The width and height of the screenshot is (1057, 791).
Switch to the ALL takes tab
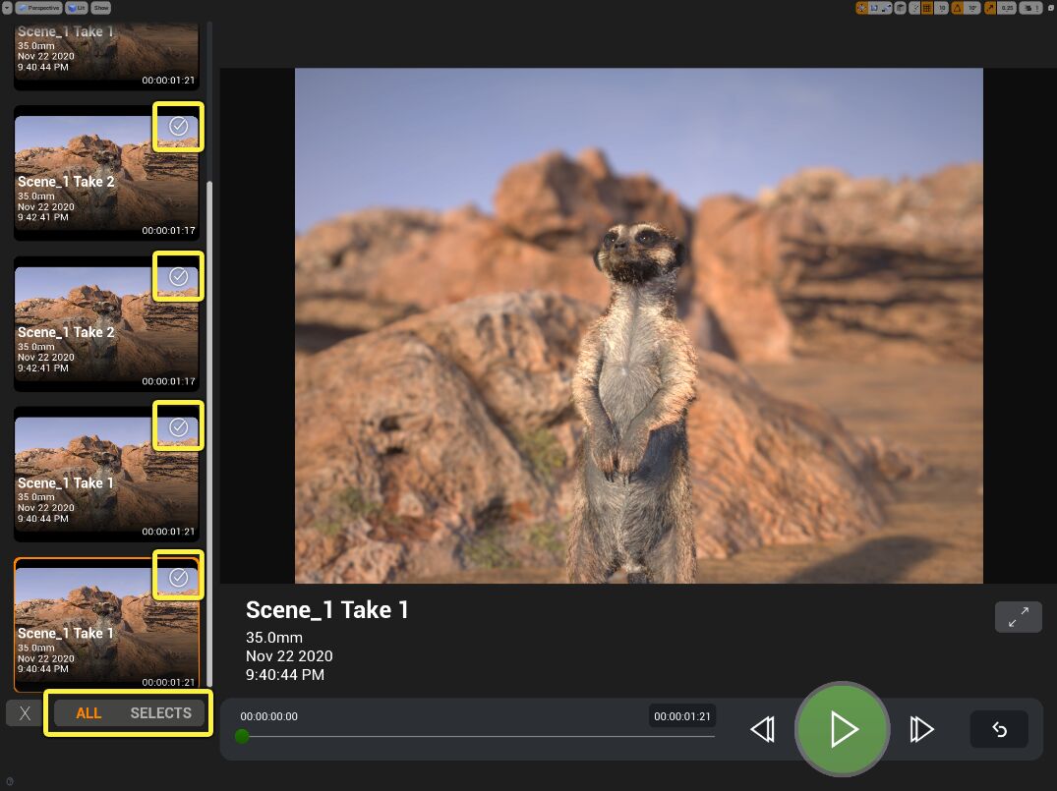[x=88, y=713]
